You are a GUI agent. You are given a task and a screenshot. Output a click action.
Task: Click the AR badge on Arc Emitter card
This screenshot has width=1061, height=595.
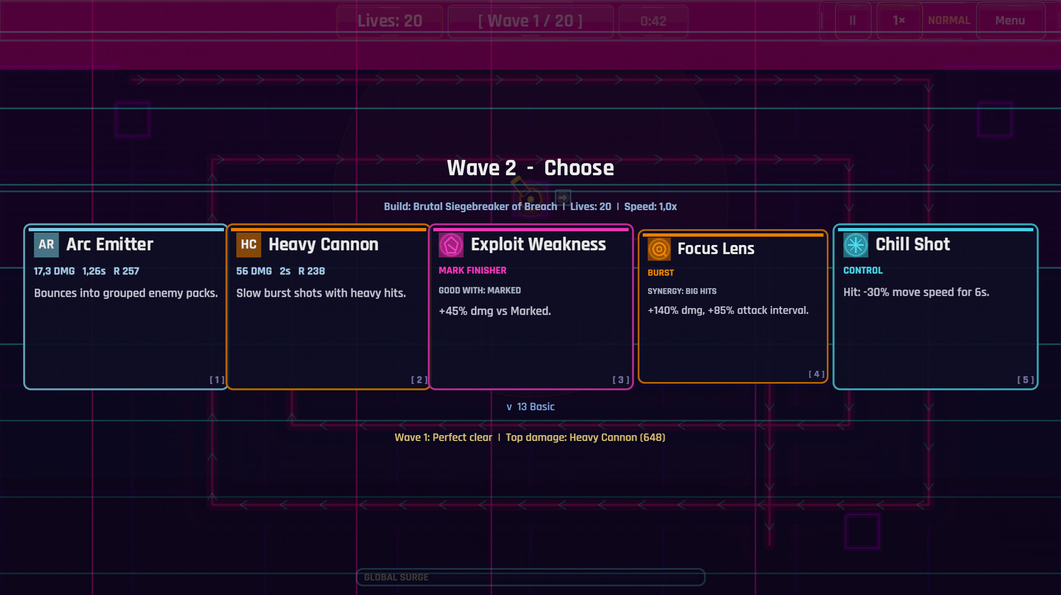click(x=46, y=244)
